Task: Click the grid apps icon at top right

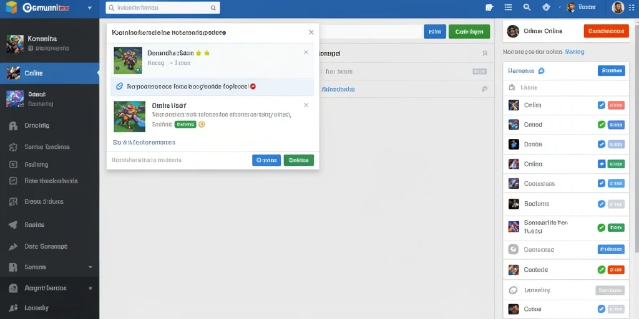Action: click(x=632, y=7)
